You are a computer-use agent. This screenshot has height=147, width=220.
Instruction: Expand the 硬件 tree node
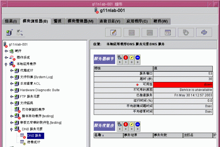click(x=6, y=51)
